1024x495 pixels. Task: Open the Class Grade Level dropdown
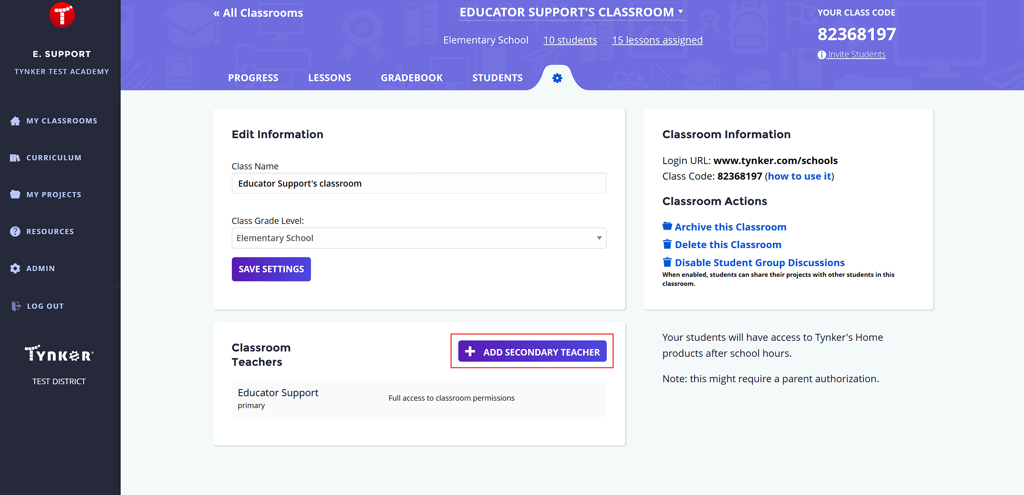point(419,238)
